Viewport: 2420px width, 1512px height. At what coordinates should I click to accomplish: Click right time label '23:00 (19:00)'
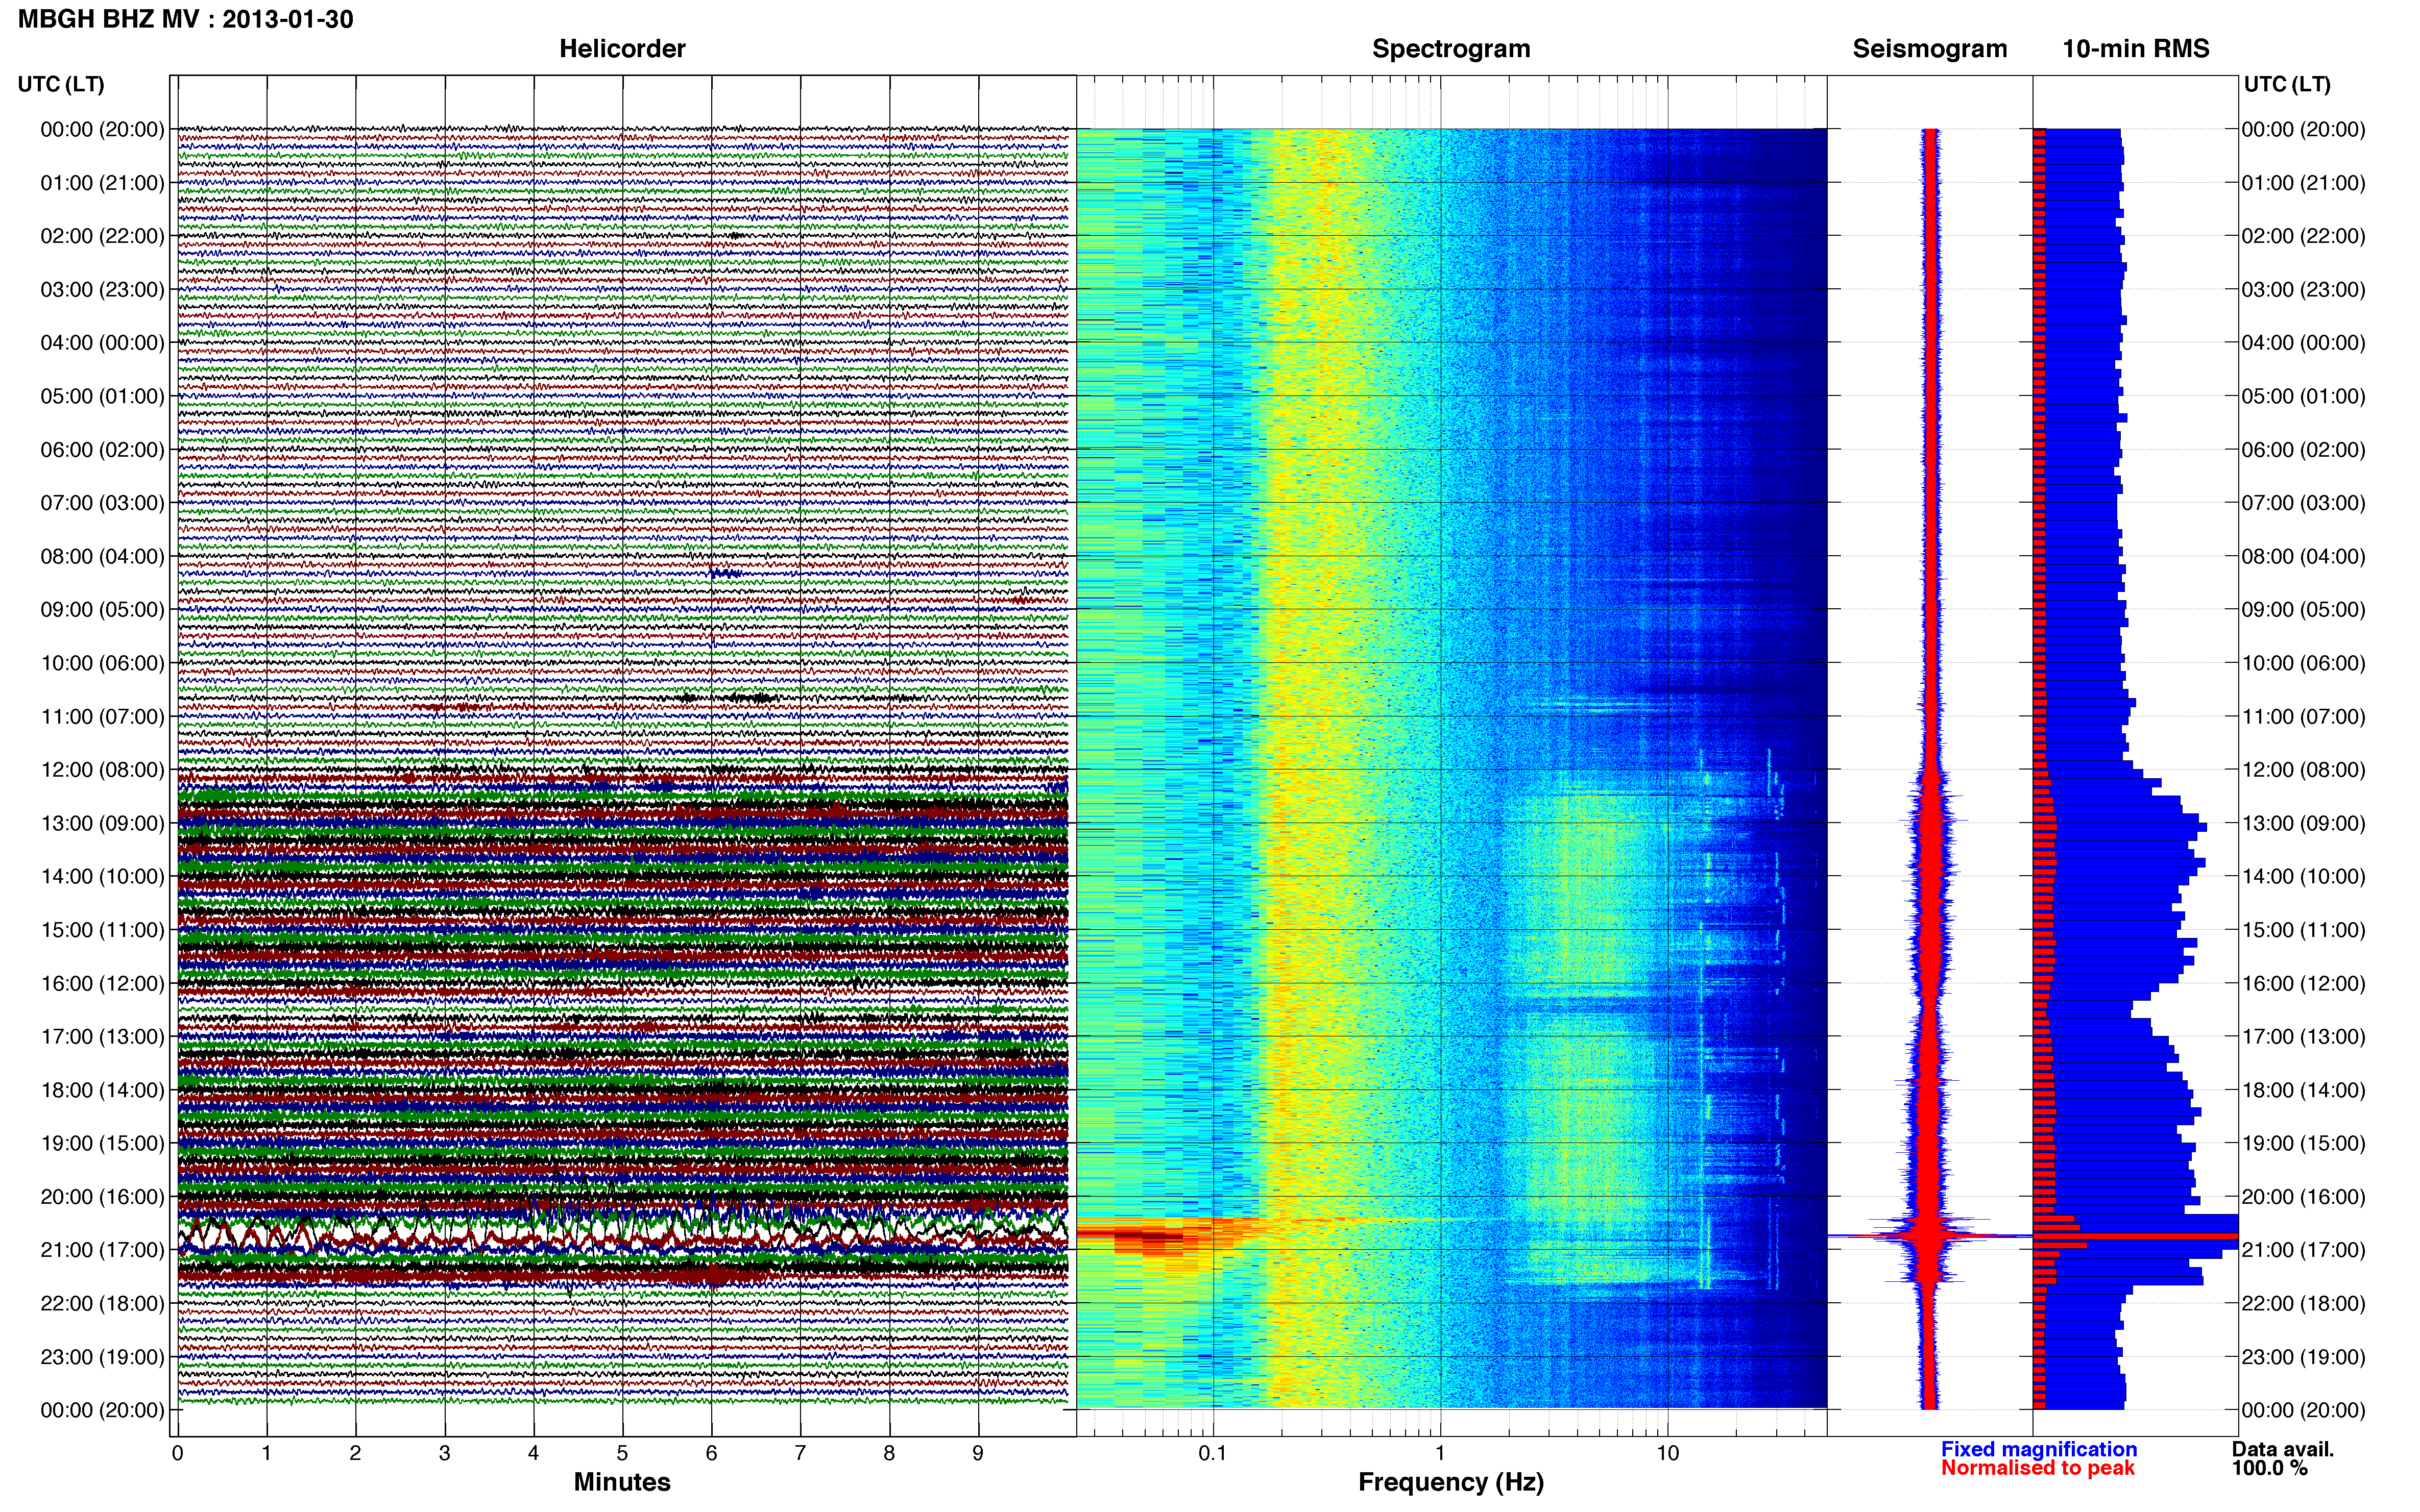coord(2303,1356)
